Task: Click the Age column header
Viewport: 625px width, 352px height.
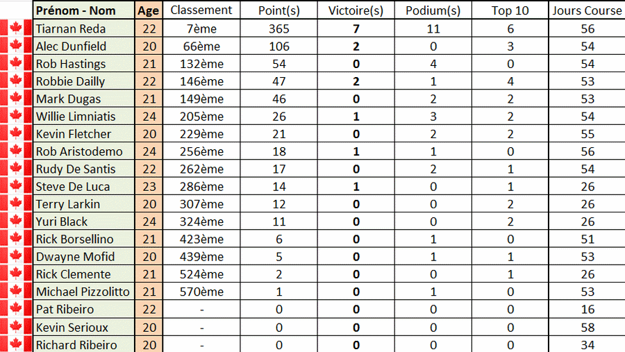Action: (x=149, y=10)
